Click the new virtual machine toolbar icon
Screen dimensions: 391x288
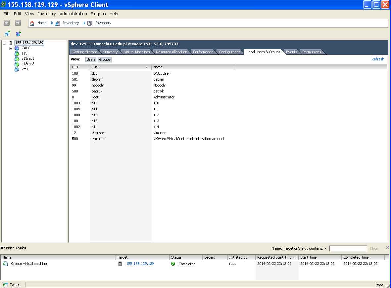[8, 34]
